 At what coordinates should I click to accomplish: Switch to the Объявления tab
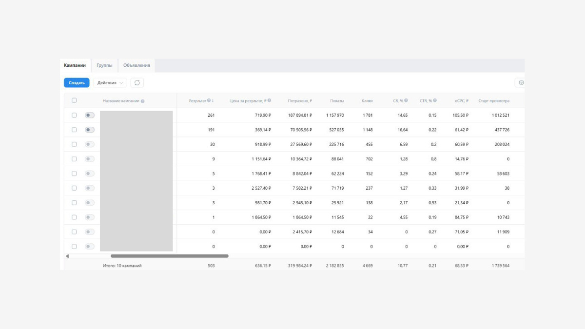(x=136, y=65)
